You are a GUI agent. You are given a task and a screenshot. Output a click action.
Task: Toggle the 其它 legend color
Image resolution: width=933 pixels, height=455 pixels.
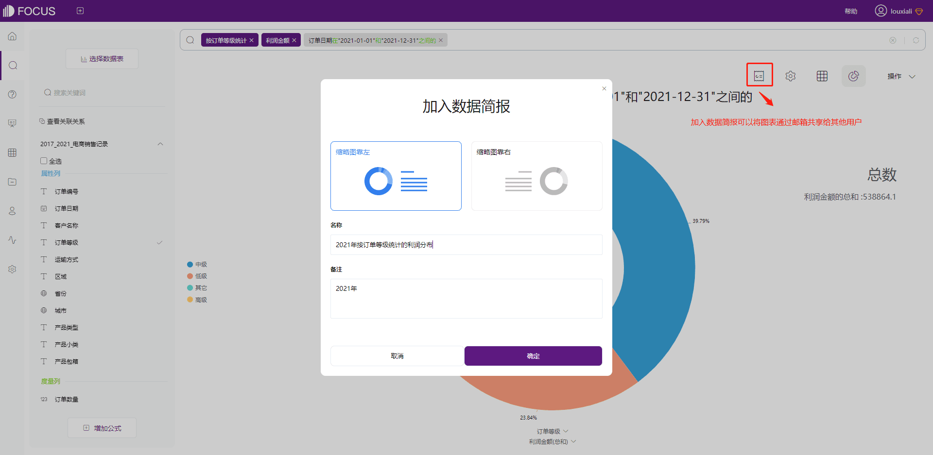pos(190,288)
